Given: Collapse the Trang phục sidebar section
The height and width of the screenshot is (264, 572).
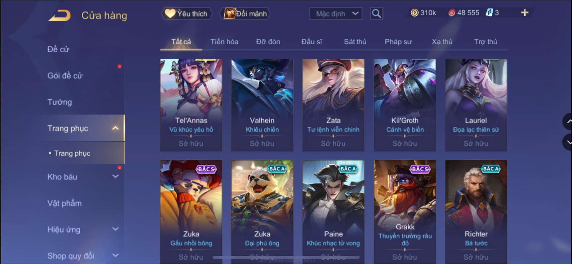Looking at the screenshot, I should pos(115,128).
